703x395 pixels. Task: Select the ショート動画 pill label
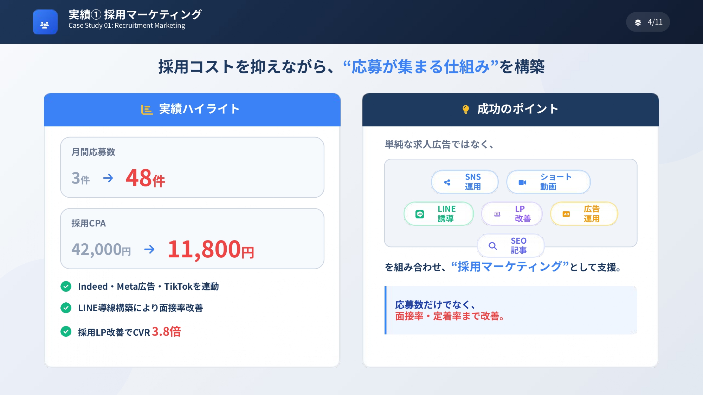[556, 182]
